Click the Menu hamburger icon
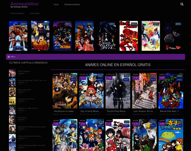 (9, 57)
